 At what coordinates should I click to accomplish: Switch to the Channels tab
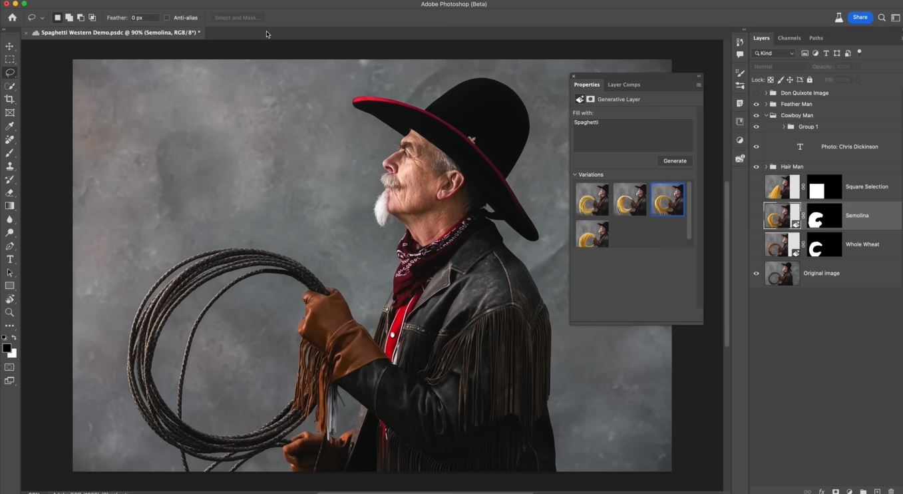789,38
